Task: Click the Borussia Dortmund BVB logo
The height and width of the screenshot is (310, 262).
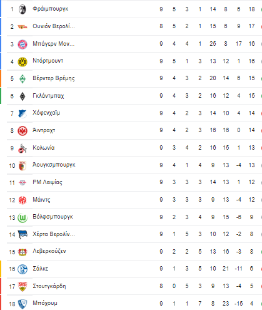Action: point(23,62)
